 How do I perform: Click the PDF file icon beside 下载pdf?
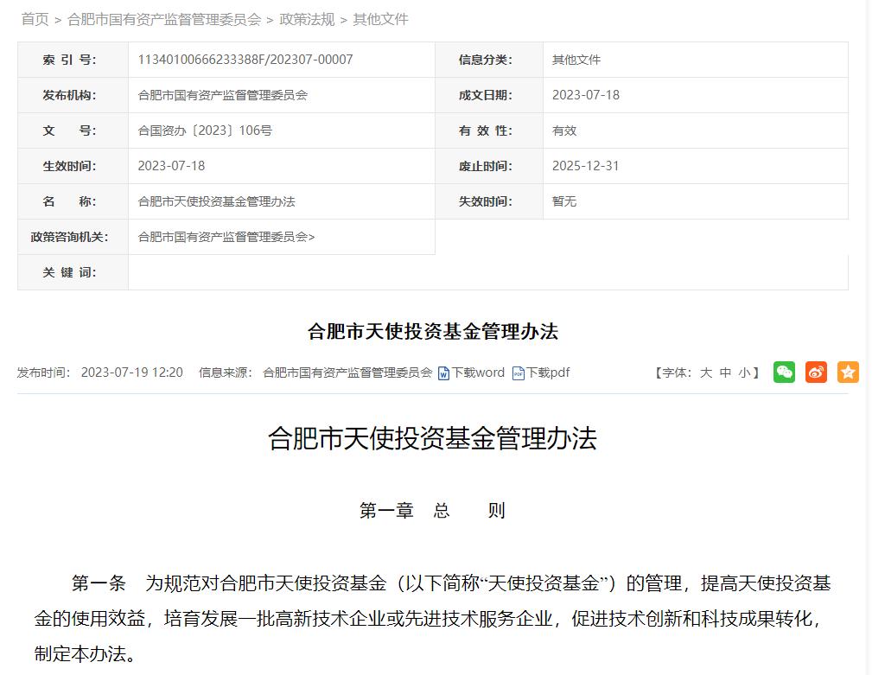coord(519,373)
